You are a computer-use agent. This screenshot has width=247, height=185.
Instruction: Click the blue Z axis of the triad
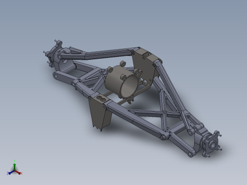(x=11, y=172)
